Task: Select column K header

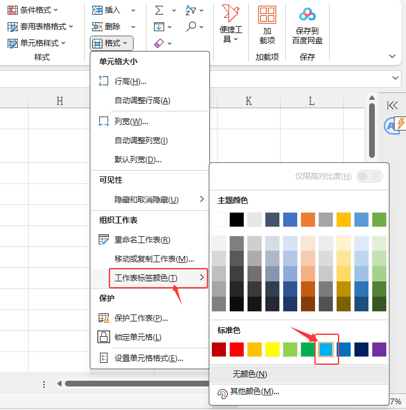Action: click(x=249, y=101)
